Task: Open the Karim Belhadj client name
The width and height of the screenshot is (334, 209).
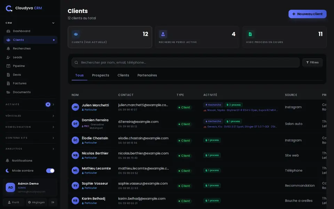Action: pyautogui.click(x=94, y=199)
